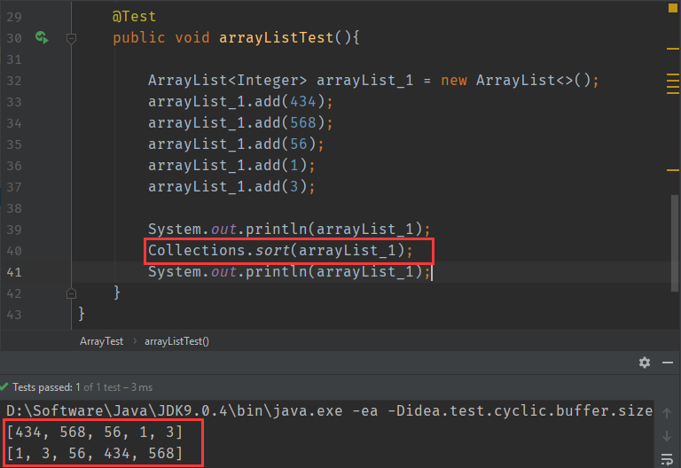This screenshot has height=468, width=681.
Task: Click ArrayTest breadcrumb
Action: (102, 341)
